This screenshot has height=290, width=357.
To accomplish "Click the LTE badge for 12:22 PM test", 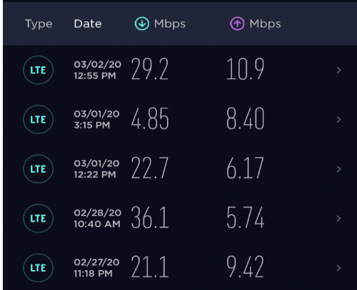I will tap(38, 169).
